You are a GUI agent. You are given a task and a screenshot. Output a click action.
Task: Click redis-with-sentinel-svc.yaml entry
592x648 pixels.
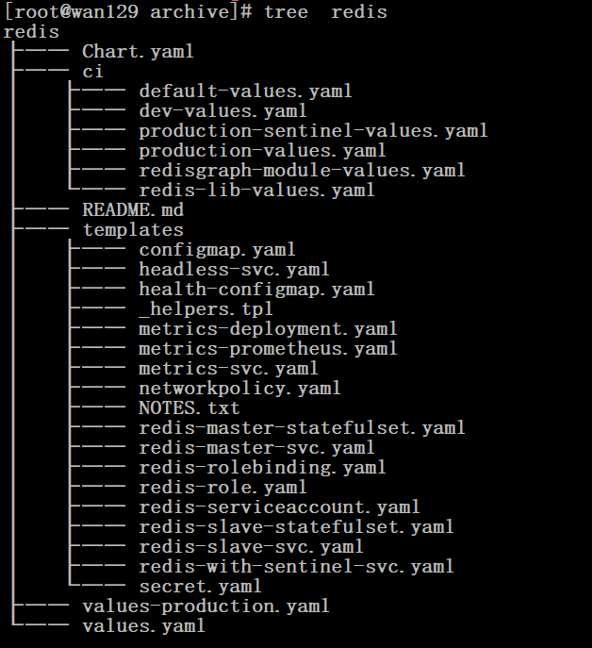pyautogui.click(x=296, y=567)
